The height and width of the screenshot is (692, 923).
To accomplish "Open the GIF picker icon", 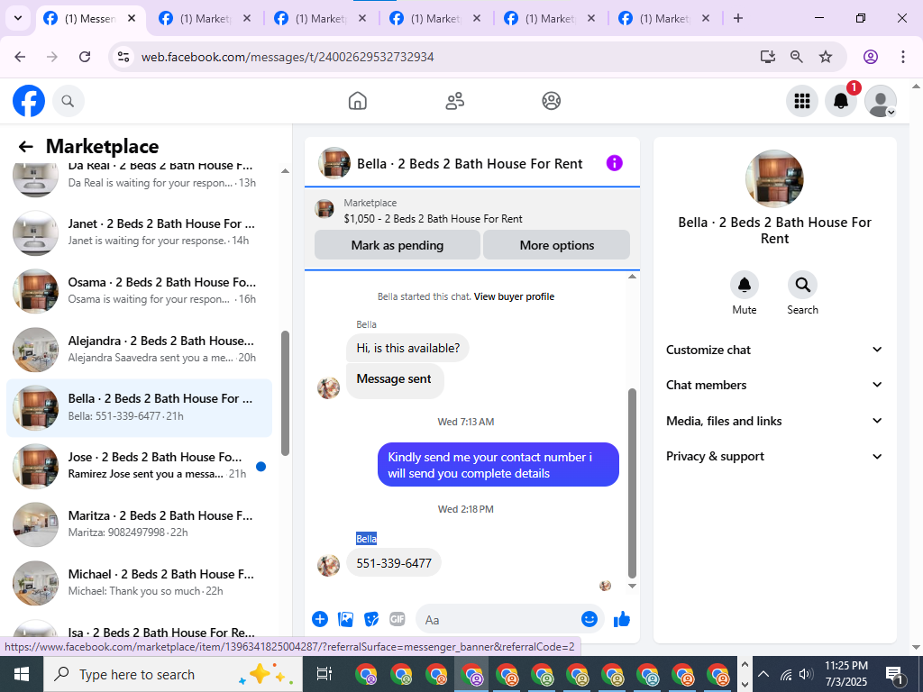I will click(398, 619).
